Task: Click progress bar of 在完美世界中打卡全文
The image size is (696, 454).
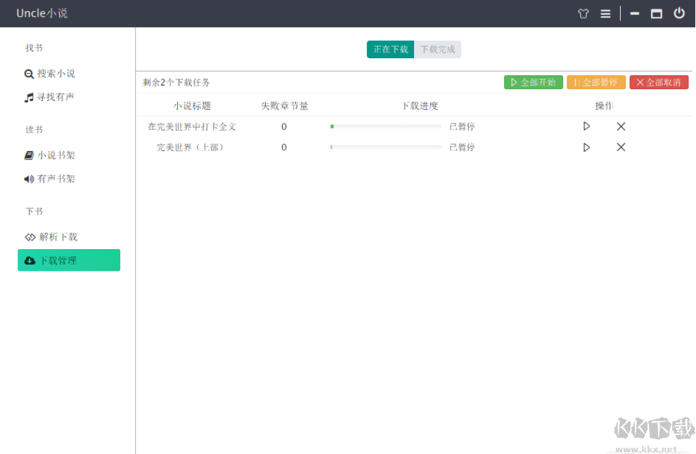Action: click(x=385, y=126)
